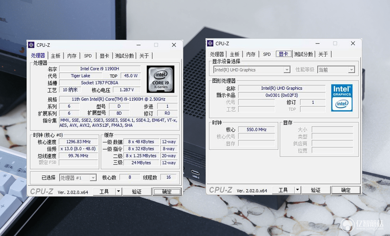Viewport: 390px width, 236px height.
Task: Click 验证 button in left CPU-Z window
Action: (136, 192)
